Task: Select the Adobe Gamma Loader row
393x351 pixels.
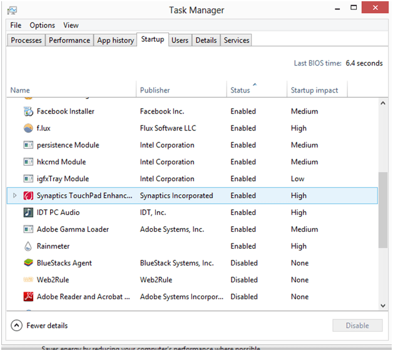Action: click(73, 230)
